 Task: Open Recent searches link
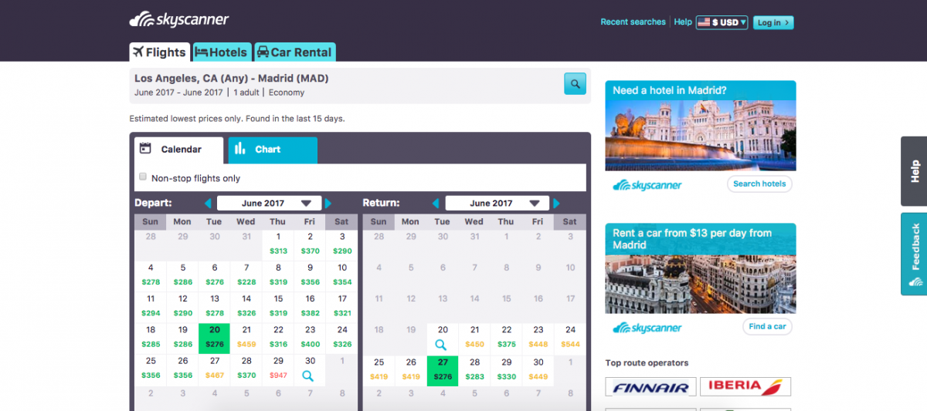[x=633, y=22]
